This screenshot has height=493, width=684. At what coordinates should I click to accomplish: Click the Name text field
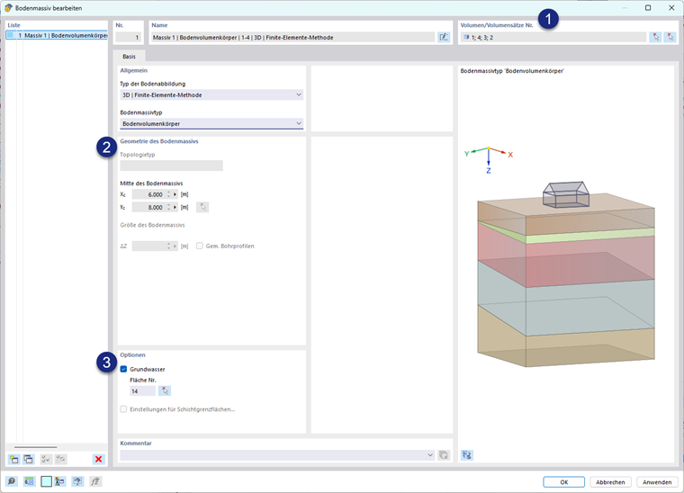coord(292,37)
